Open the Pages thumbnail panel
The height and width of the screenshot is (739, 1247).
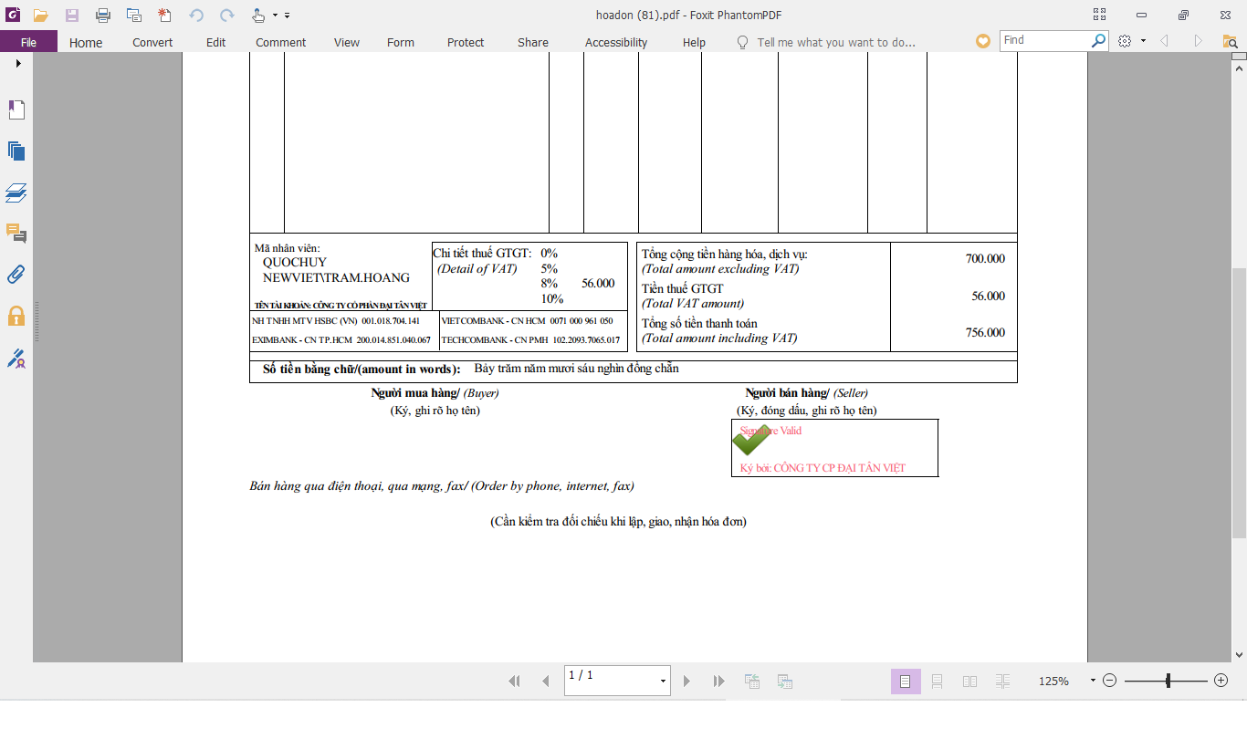16,151
